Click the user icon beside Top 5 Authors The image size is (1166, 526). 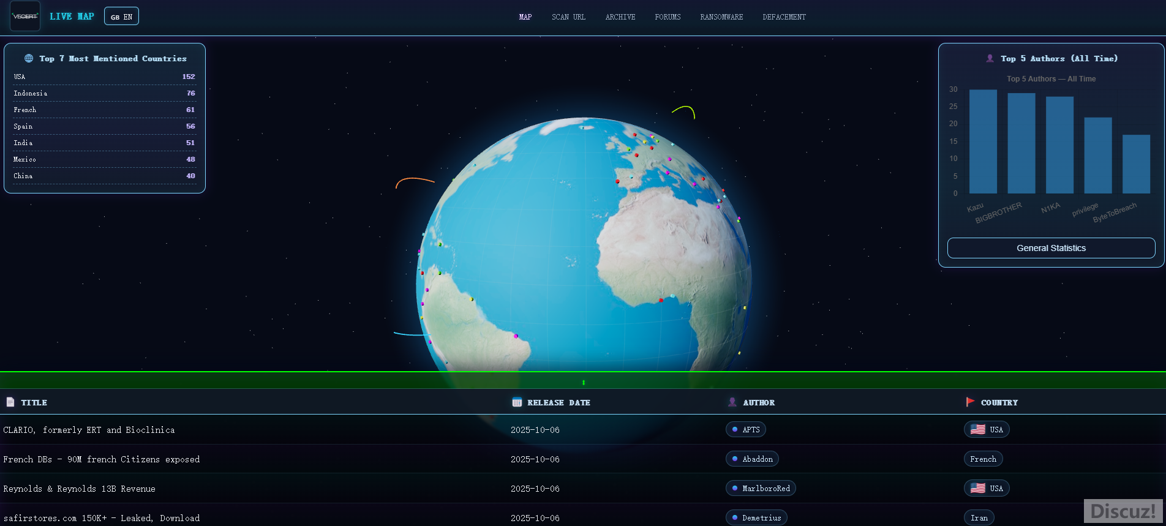pos(990,58)
